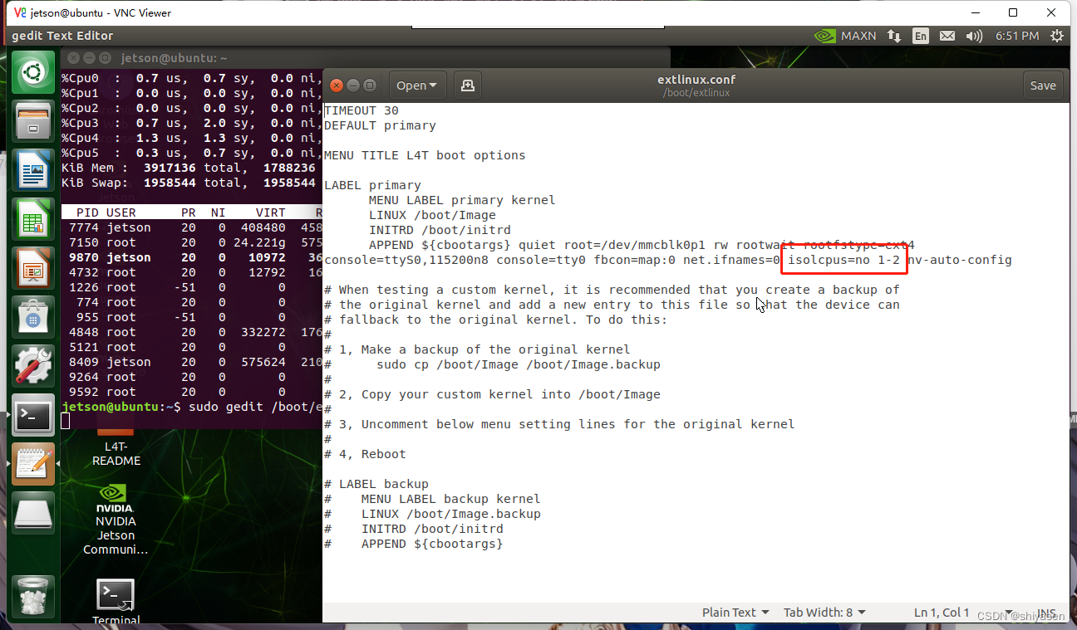Open the Plain Text language dropdown
Image resolution: width=1077 pixels, height=630 pixels.
(735, 612)
